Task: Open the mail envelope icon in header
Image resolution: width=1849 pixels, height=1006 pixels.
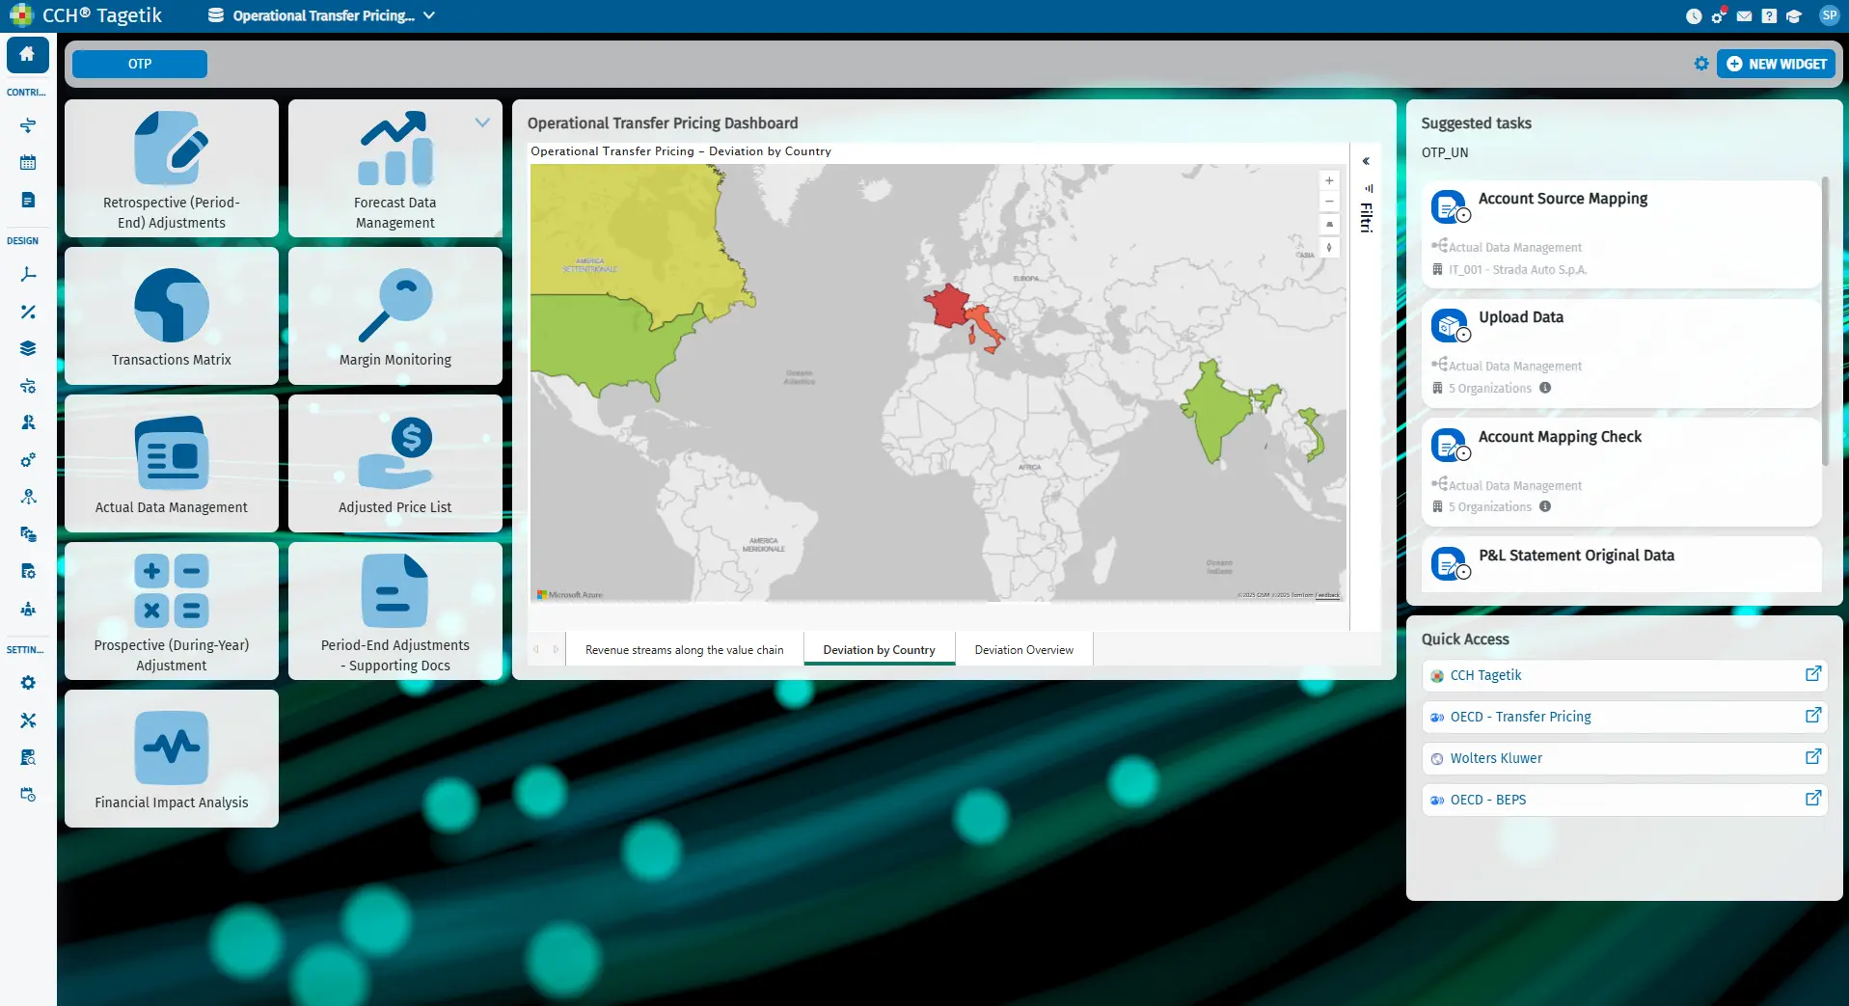Action: tap(1744, 15)
